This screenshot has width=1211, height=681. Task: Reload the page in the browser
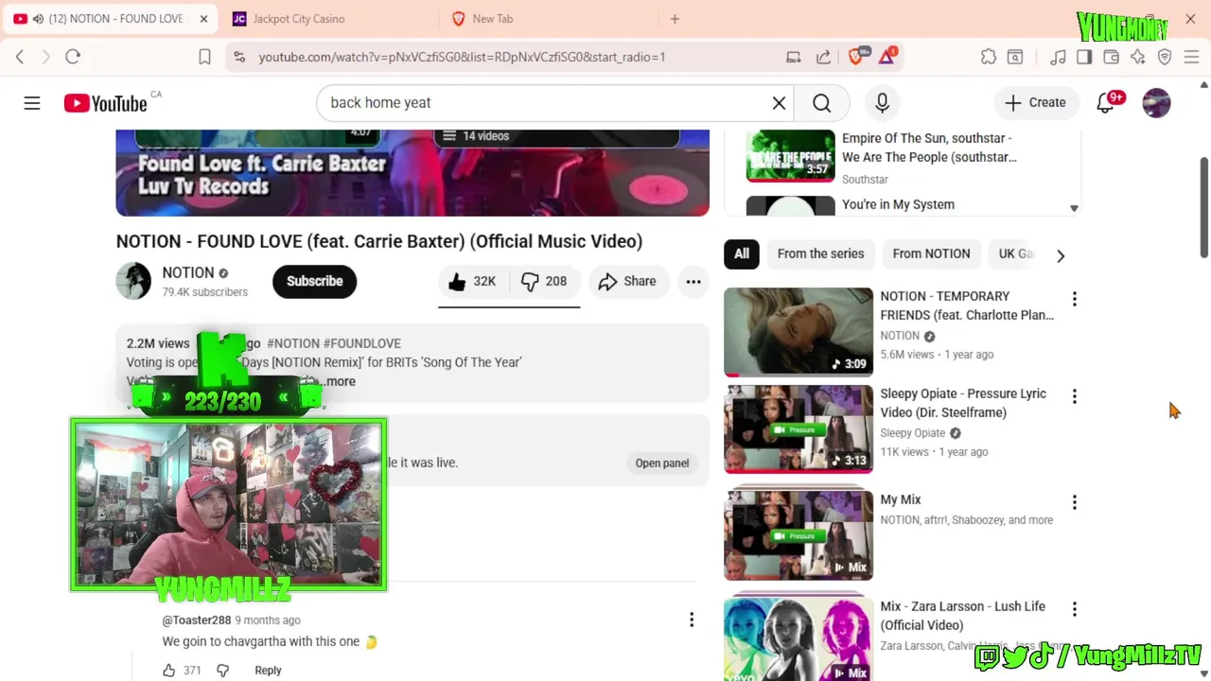point(73,57)
